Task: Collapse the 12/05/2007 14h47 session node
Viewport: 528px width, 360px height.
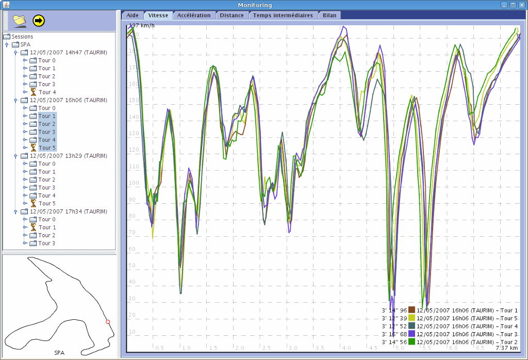Action: 15,53
